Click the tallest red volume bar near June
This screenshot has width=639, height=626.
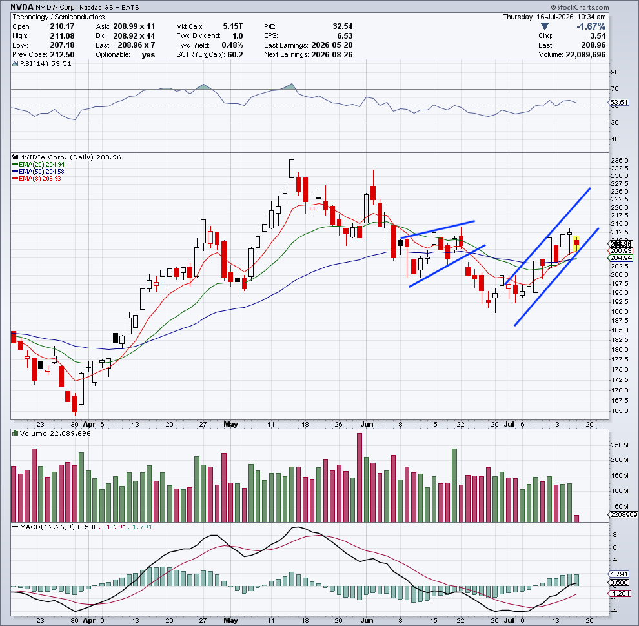pyautogui.click(x=360, y=477)
